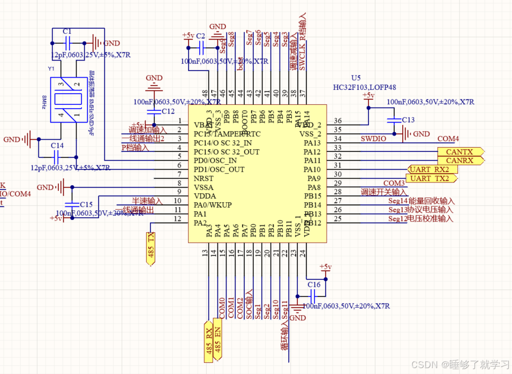
Task: Select the P档输入 net label
Action: click(135, 148)
